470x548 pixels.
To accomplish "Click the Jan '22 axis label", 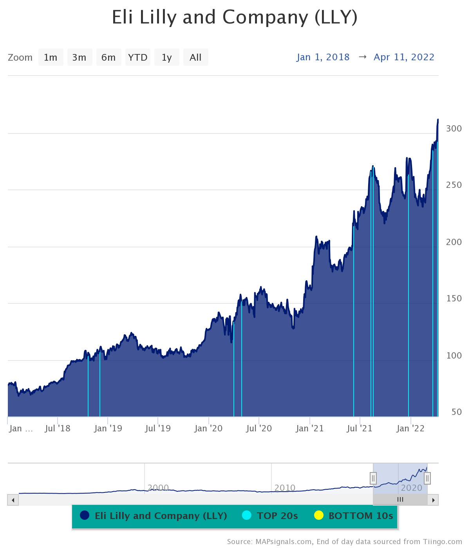I will 410,428.
